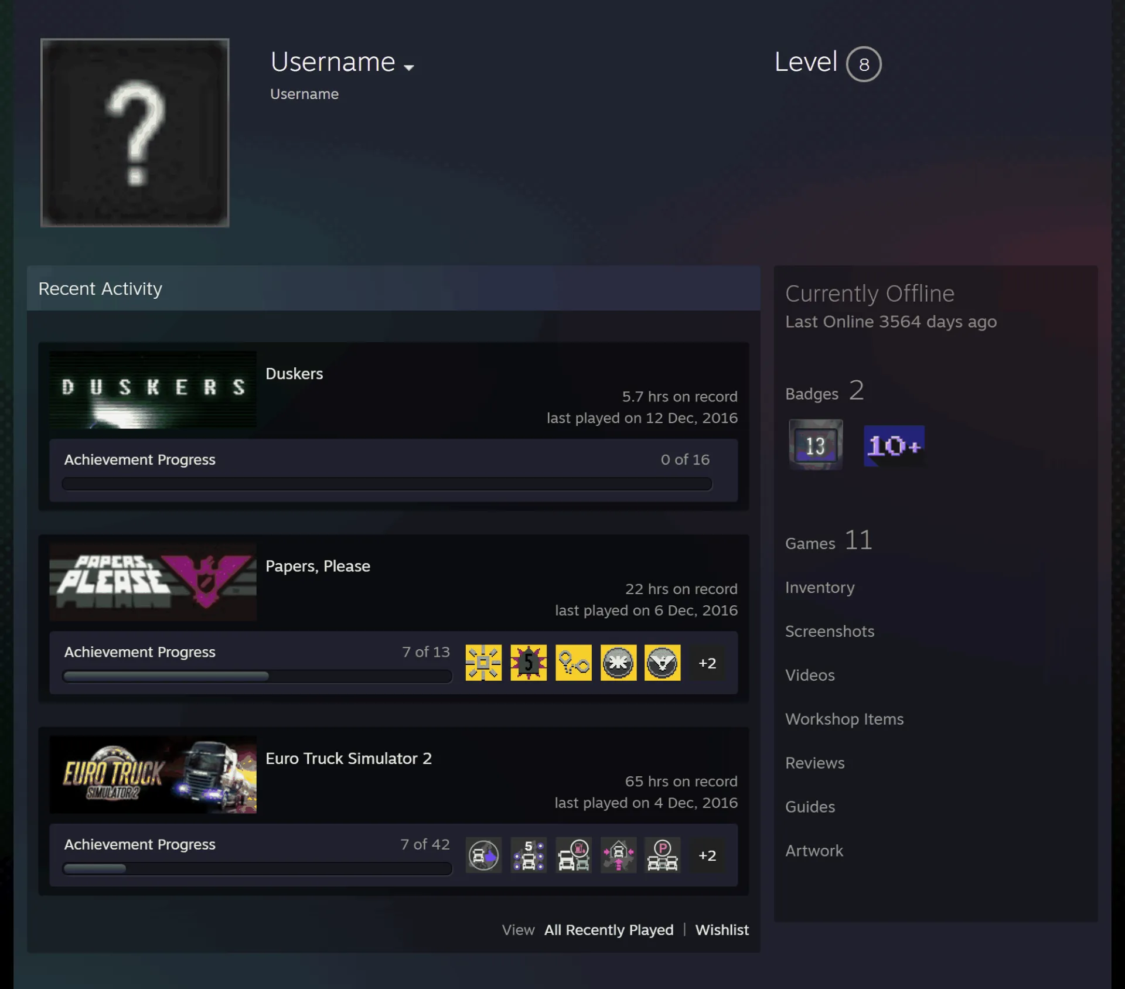Image resolution: width=1125 pixels, height=989 pixels.
Task: Click the question mark profile avatar
Action: coord(135,132)
